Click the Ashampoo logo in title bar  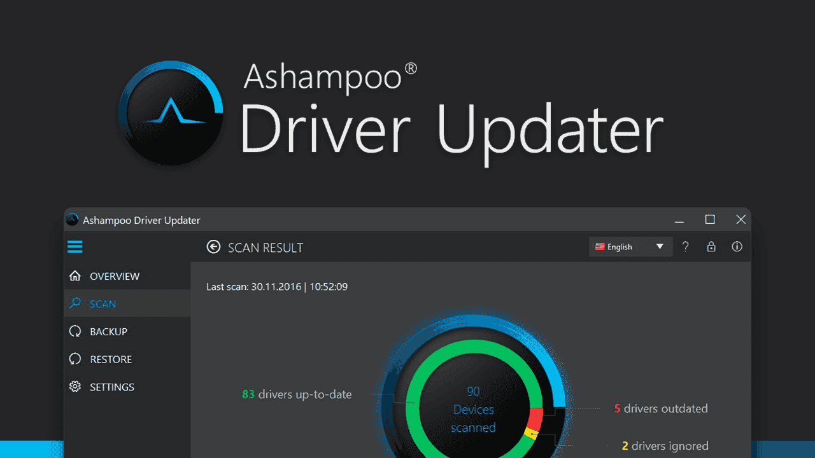tap(73, 220)
